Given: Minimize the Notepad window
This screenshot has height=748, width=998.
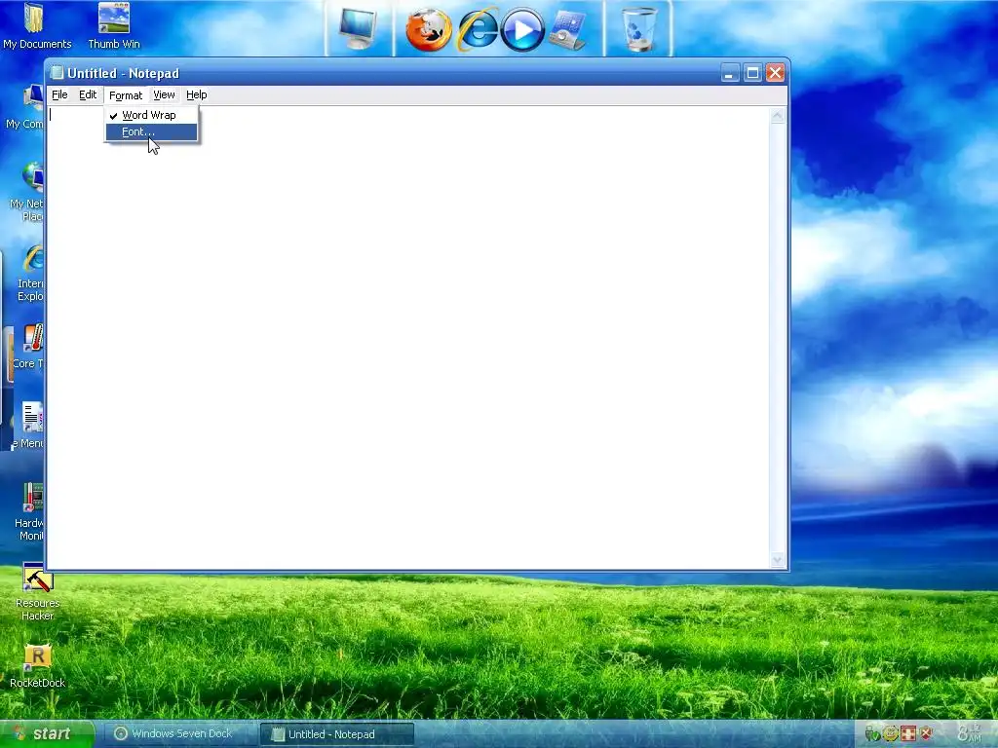Looking at the screenshot, I should [x=729, y=73].
